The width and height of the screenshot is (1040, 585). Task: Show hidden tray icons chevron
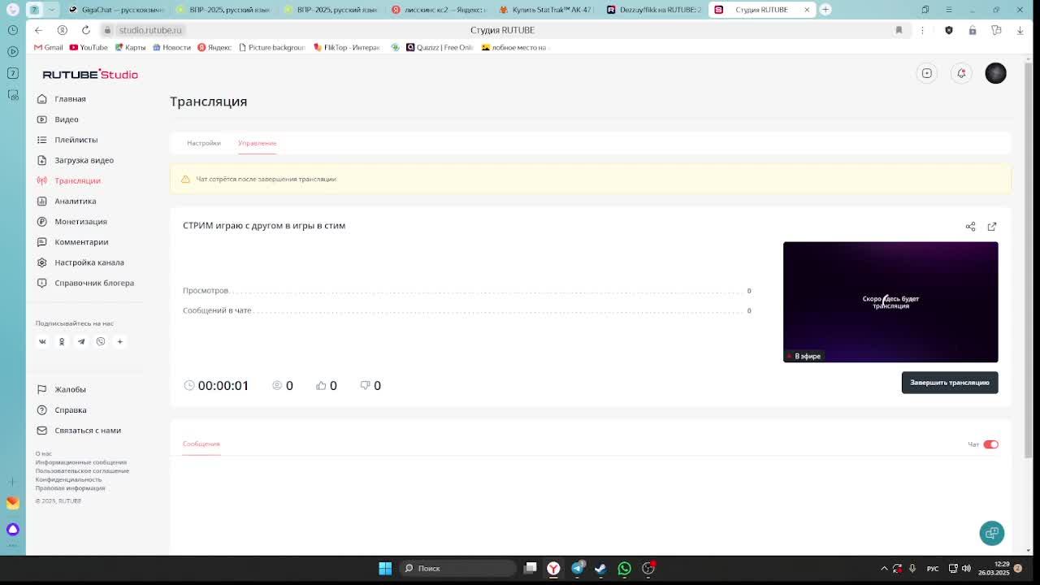pos(884,569)
